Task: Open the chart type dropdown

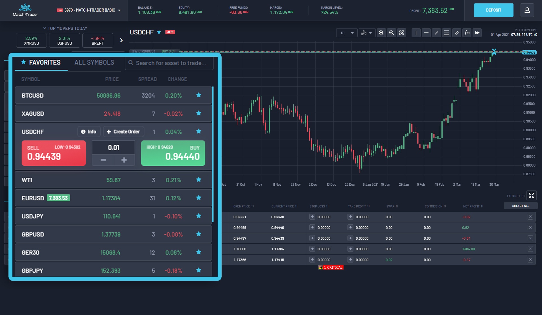Action: pyautogui.click(x=367, y=33)
